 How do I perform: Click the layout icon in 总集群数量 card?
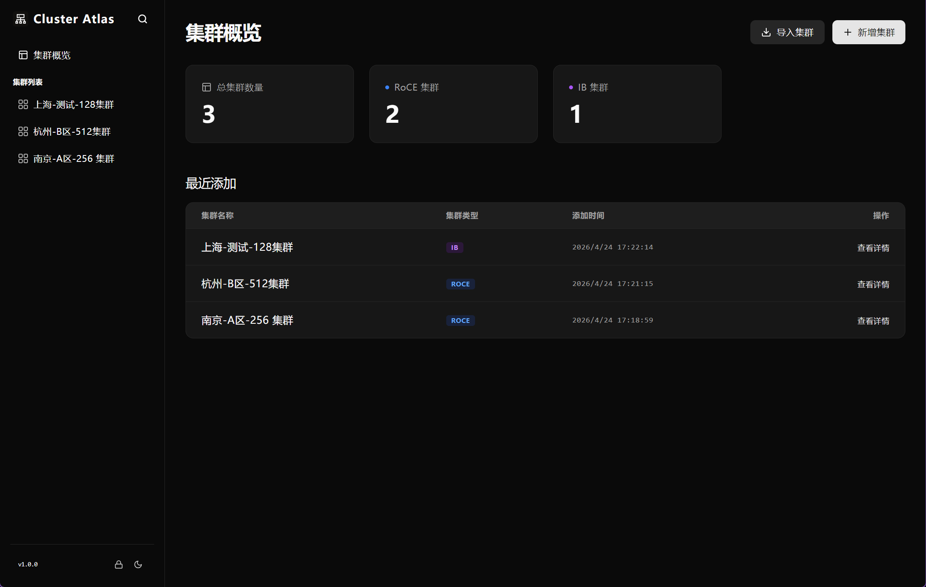point(207,87)
